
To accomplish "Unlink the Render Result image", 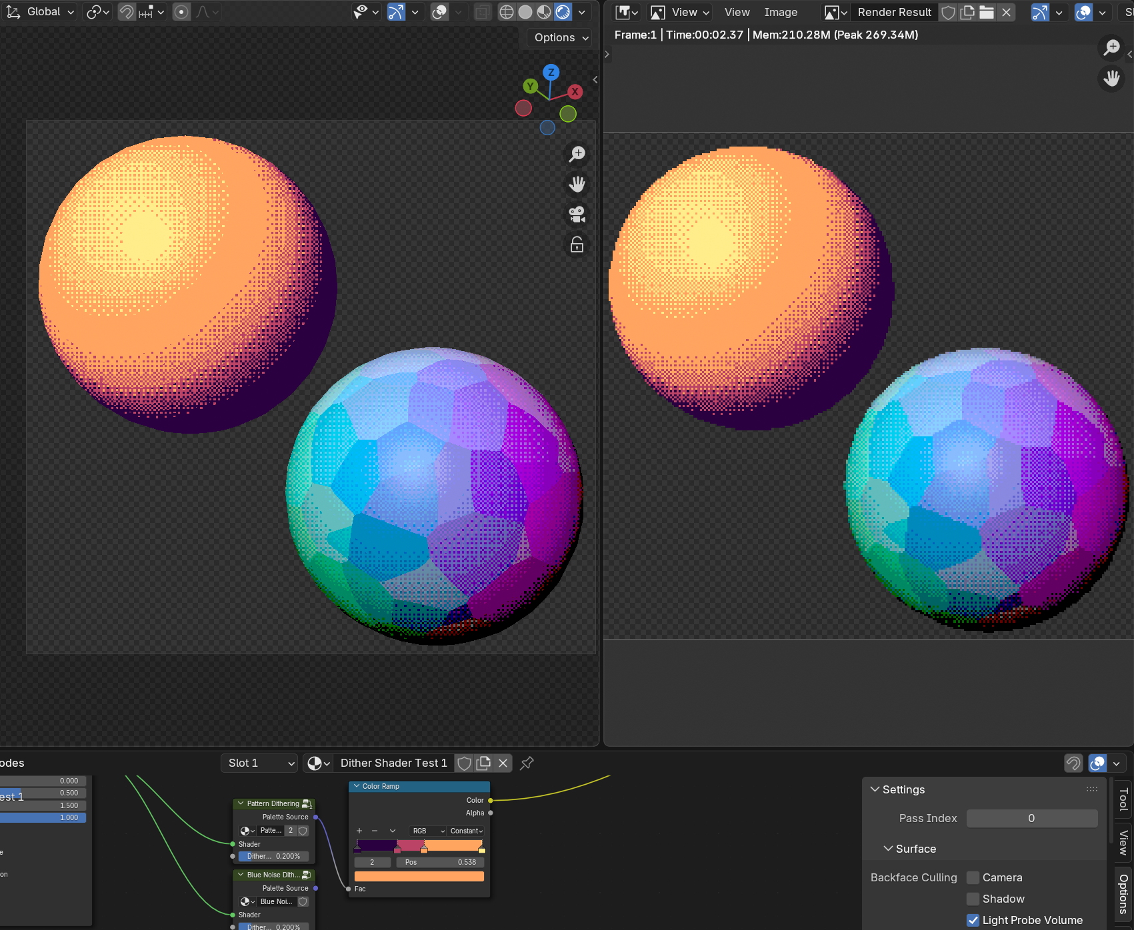I will pyautogui.click(x=1006, y=11).
